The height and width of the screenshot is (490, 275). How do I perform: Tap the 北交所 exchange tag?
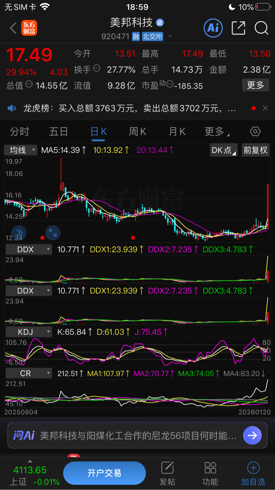[153, 36]
